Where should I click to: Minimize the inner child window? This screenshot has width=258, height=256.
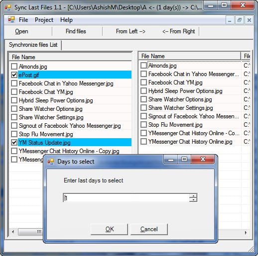click(x=230, y=20)
